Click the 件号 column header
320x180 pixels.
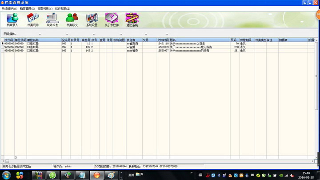click(x=109, y=40)
